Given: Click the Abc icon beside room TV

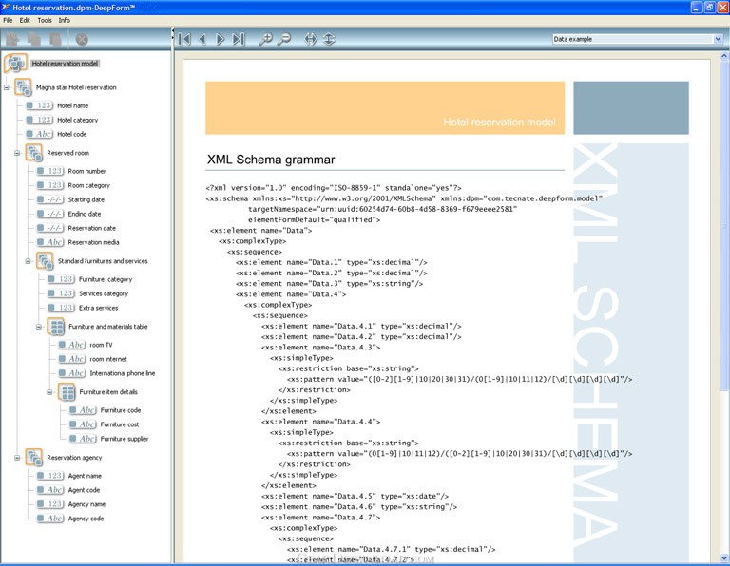Looking at the screenshot, I should [71, 345].
